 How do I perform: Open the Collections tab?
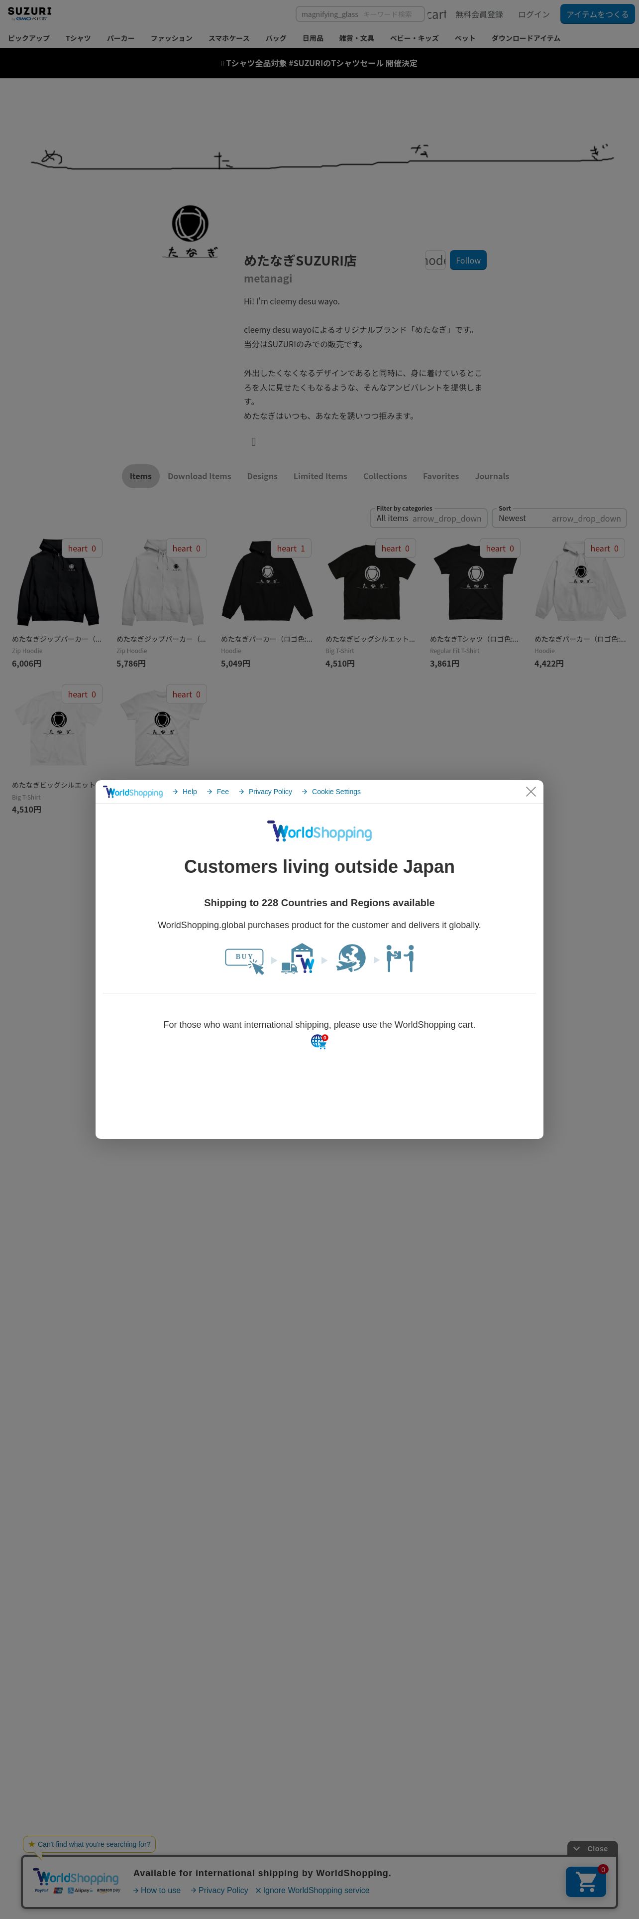385,476
